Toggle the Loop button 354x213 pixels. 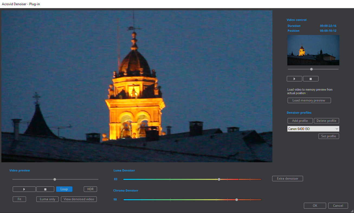64,189
